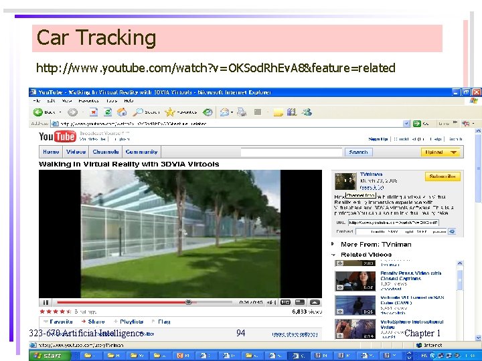Click the embed customize gear icon

[452, 231]
